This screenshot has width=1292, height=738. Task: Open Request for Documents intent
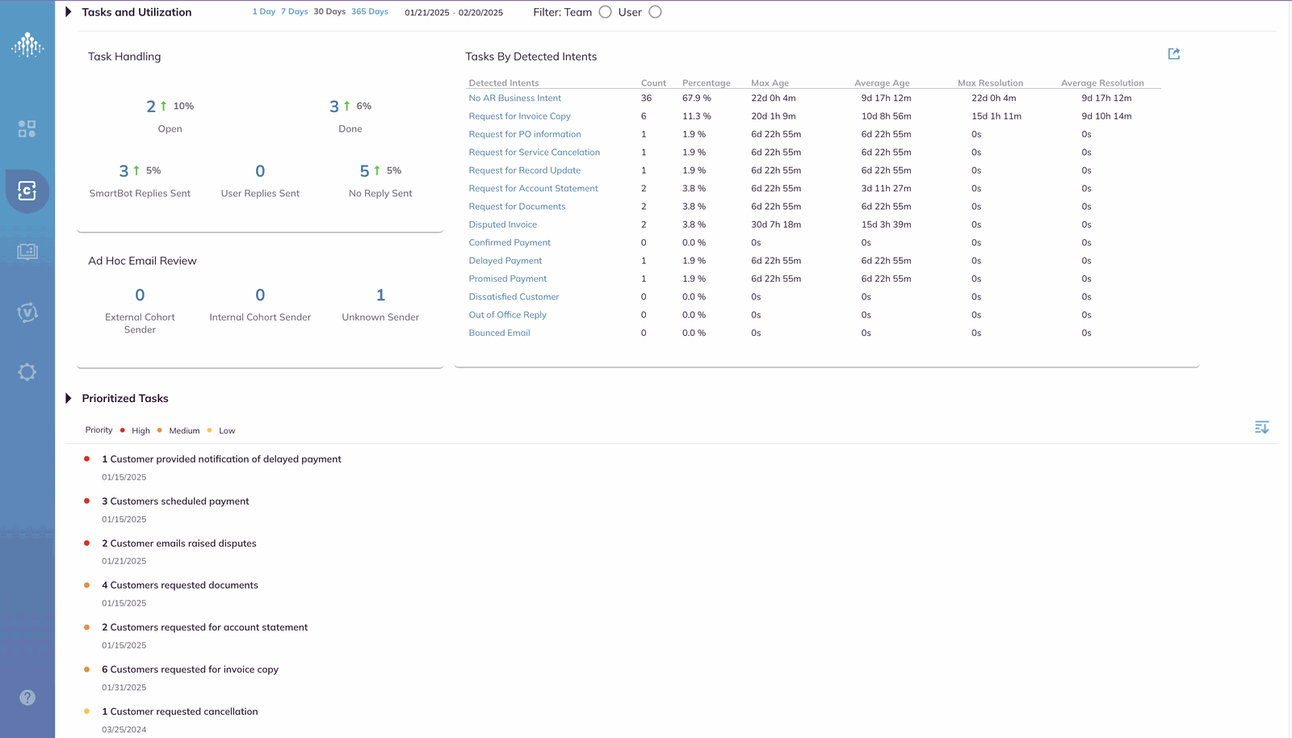[518, 207]
